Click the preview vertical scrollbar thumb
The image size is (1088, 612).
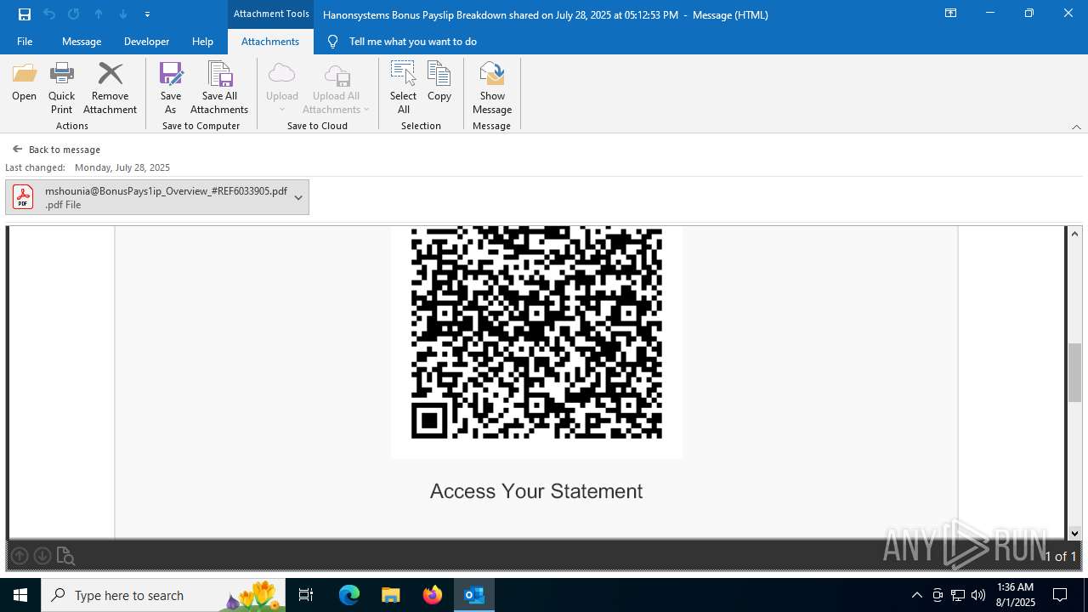(x=1074, y=372)
